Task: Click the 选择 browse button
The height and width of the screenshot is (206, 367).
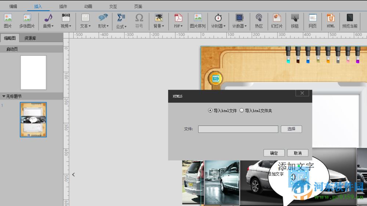Action: (x=291, y=129)
